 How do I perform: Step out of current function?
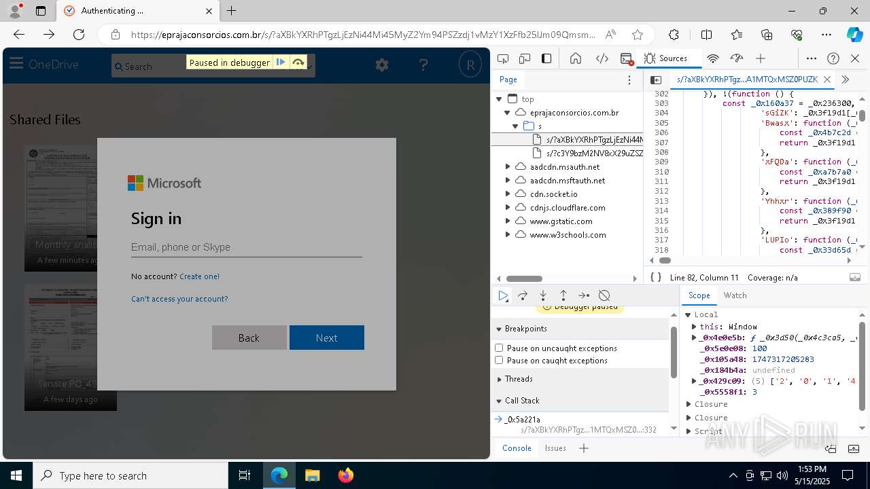[x=563, y=295]
